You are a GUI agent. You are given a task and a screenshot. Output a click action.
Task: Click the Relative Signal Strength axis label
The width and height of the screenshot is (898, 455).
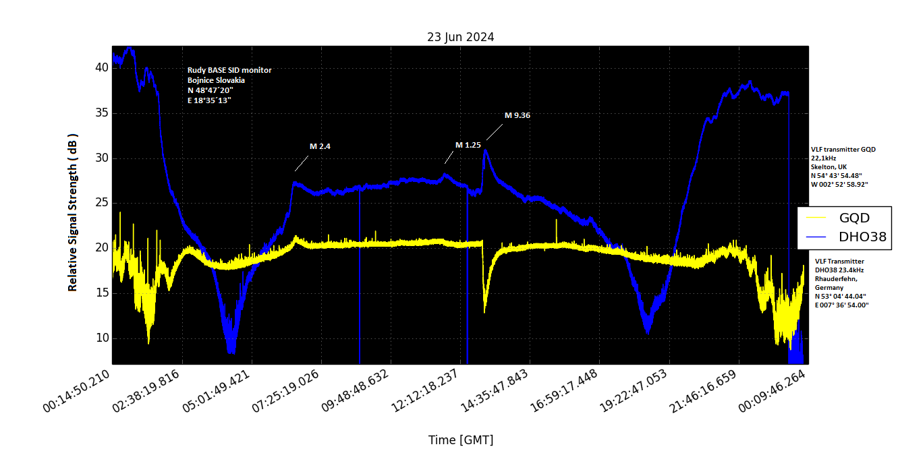(73, 212)
